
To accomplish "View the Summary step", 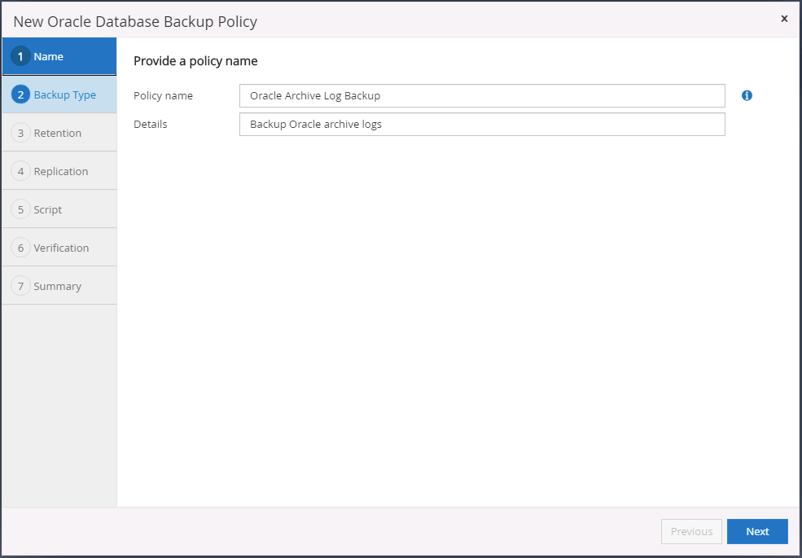I will [58, 286].
